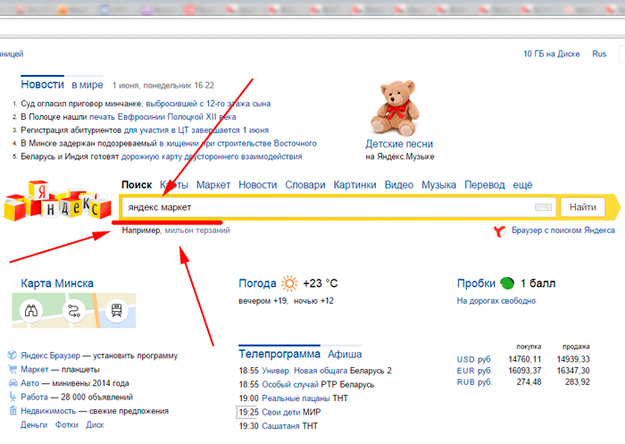Click the мильон терзаний example query
The height and width of the screenshot is (444, 625).
tap(197, 230)
